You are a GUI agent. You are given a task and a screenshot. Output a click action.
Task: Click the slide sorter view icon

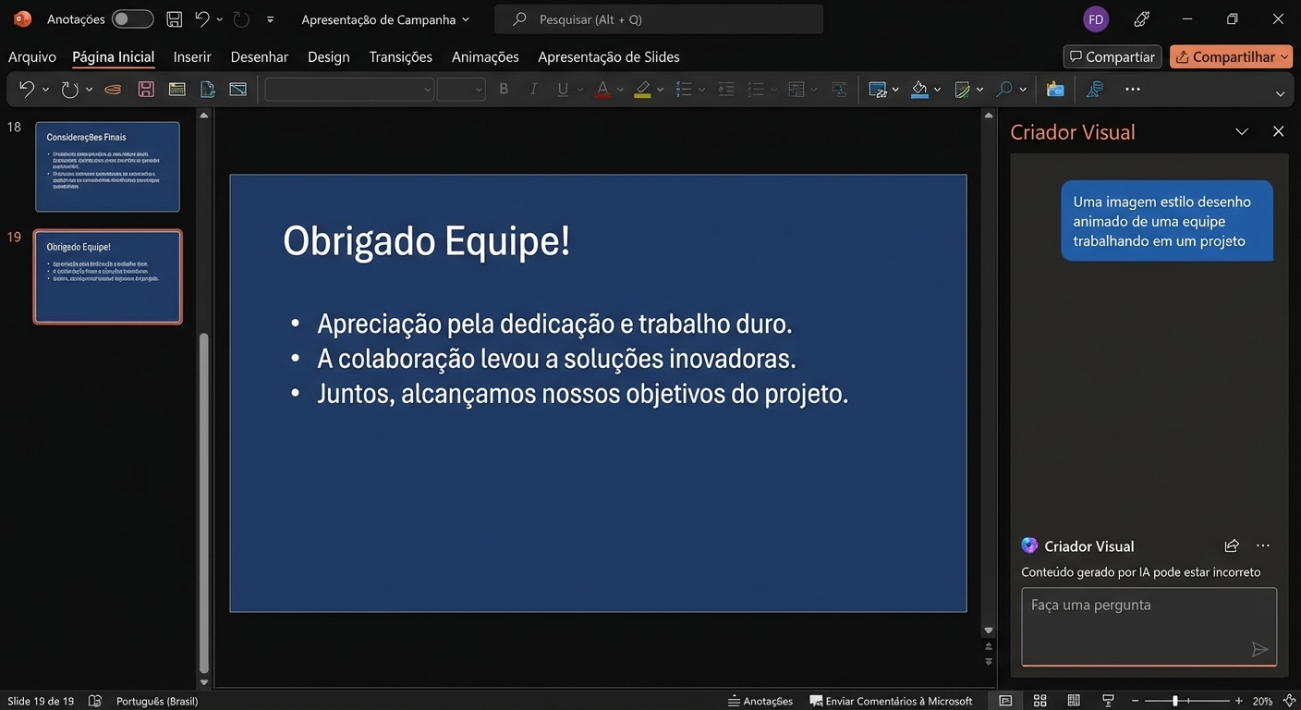point(1040,700)
